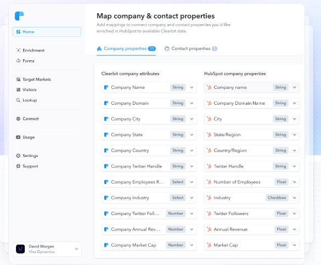Open the Visitors page
This screenshot has height=265, width=321.
coord(26,89)
